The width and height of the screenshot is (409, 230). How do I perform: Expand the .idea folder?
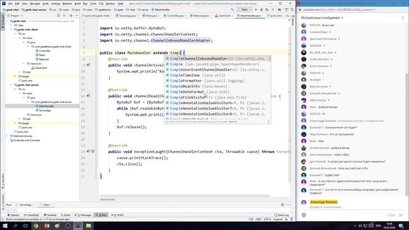point(12,26)
